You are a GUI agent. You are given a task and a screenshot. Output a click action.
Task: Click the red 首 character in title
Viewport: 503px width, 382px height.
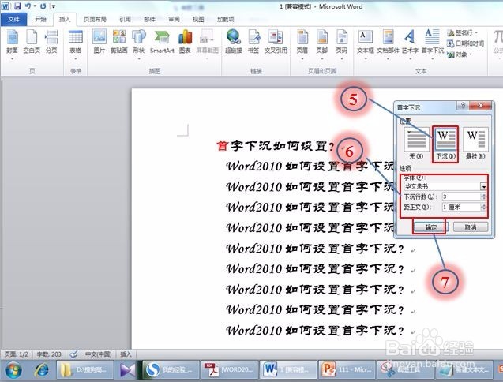[x=222, y=146]
